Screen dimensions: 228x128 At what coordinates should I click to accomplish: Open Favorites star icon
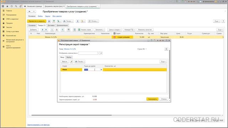[x=7, y=6]
